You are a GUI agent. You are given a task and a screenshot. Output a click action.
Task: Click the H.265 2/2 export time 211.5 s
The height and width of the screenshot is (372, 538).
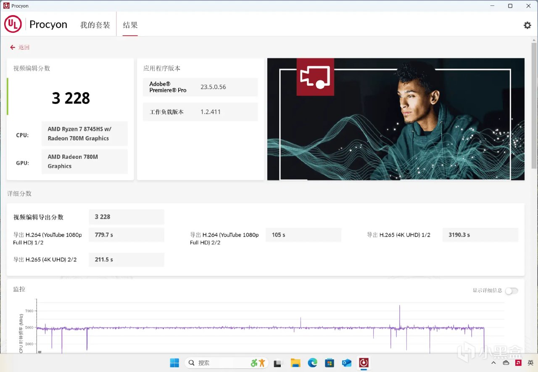(127, 260)
